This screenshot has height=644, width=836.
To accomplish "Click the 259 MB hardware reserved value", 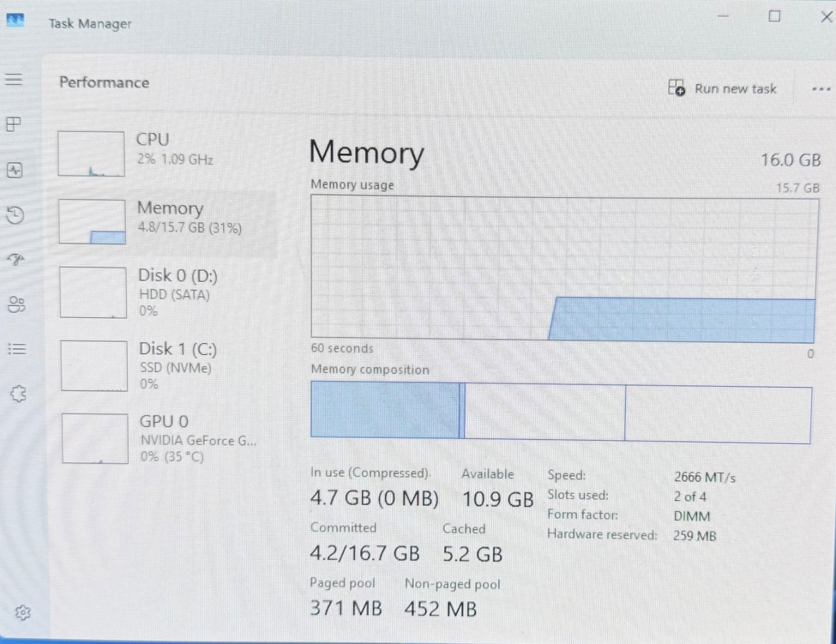I will click(694, 536).
